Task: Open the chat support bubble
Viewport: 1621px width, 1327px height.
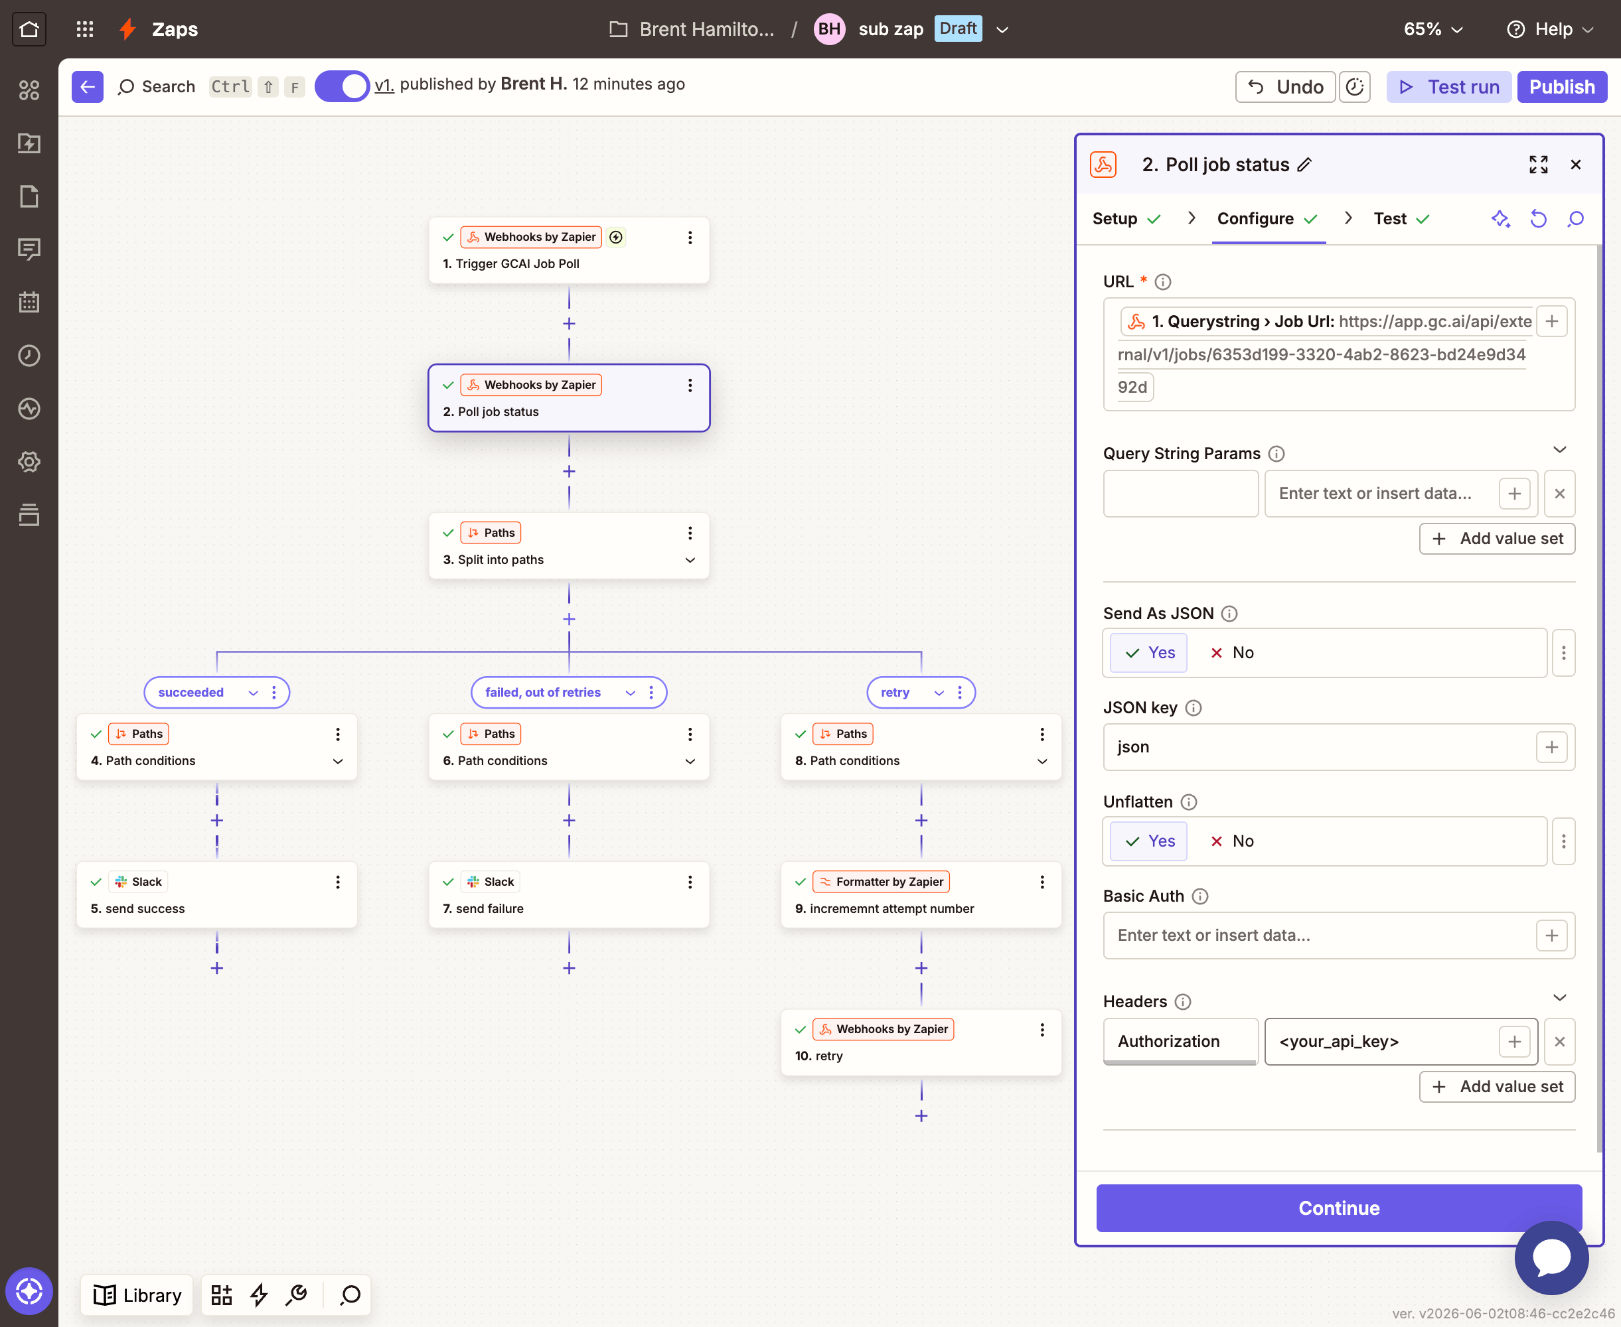Action: pyautogui.click(x=1551, y=1257)
